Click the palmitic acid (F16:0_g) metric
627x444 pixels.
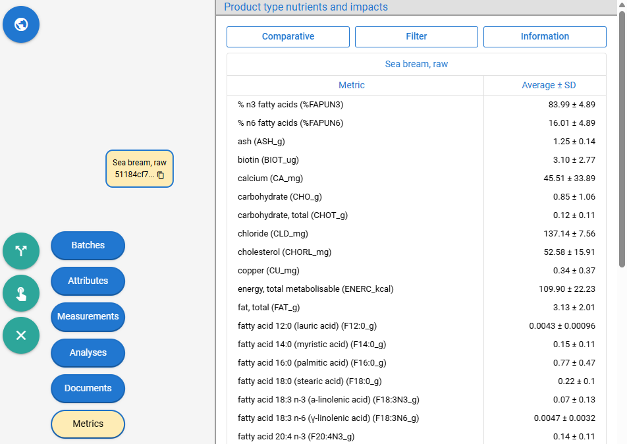(312, 362)
